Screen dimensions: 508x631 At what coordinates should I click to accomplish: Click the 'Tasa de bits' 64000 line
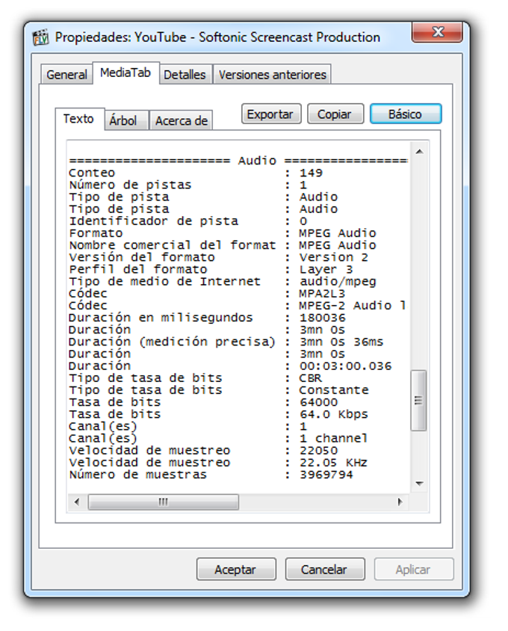pos(203,402)
